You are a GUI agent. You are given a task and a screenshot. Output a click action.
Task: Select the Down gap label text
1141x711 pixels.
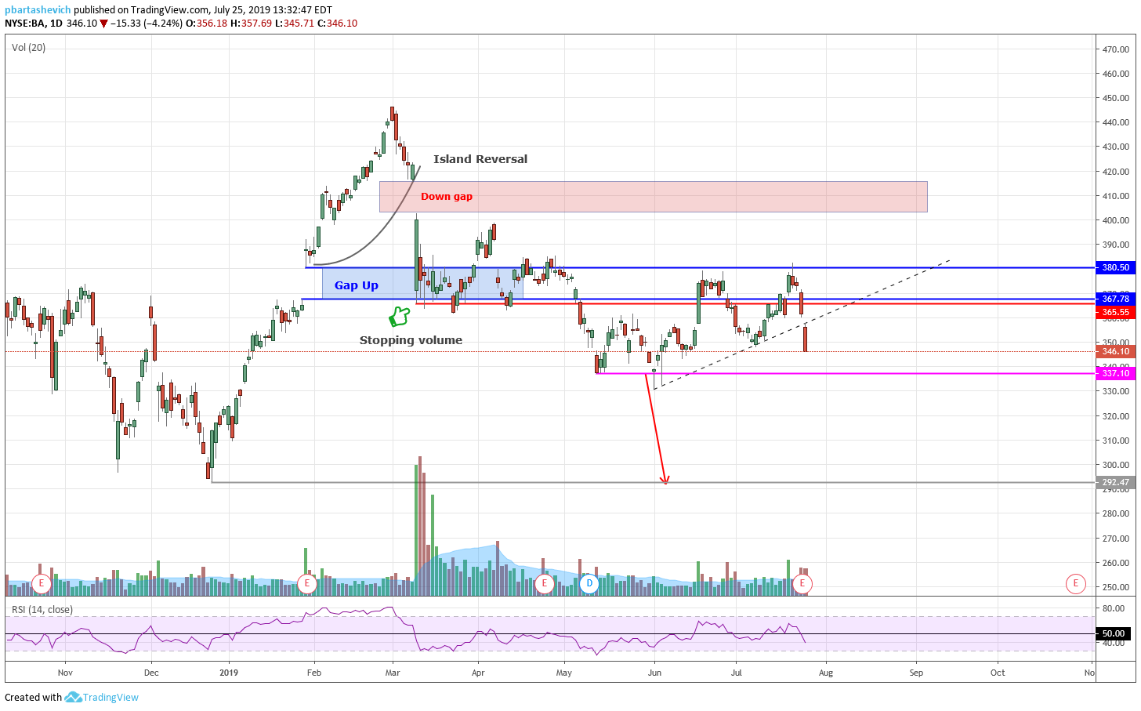447,197
